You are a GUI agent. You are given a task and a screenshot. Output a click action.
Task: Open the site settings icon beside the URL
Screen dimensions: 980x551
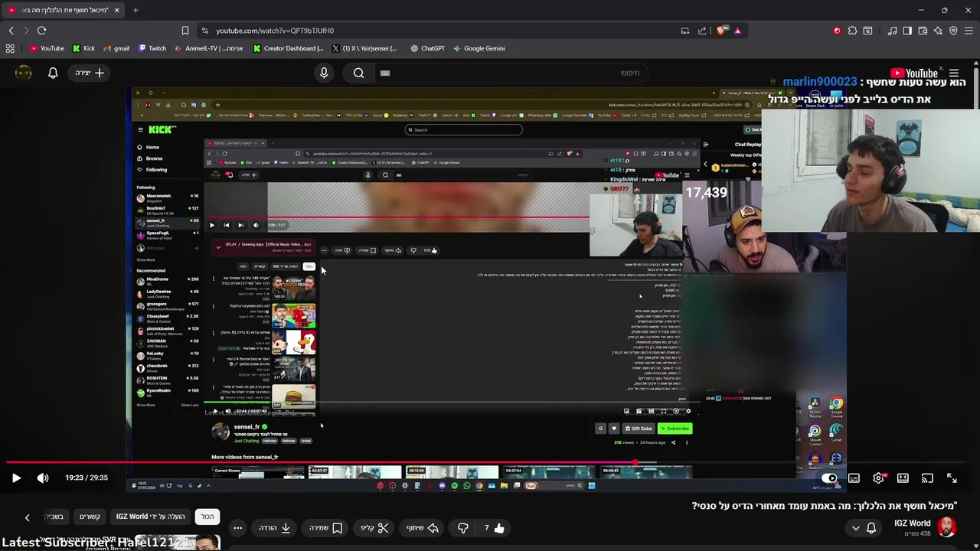tap(204, 31)
